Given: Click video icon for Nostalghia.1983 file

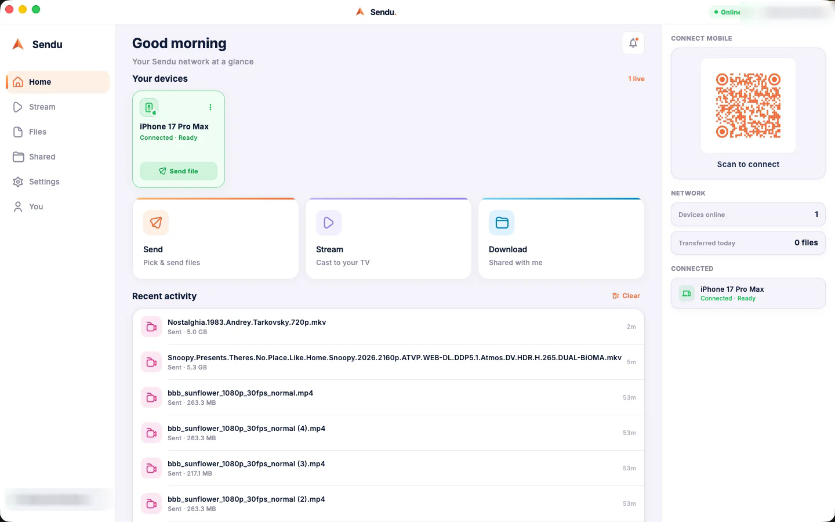Looking at the screenshot, I should (151, 327).
